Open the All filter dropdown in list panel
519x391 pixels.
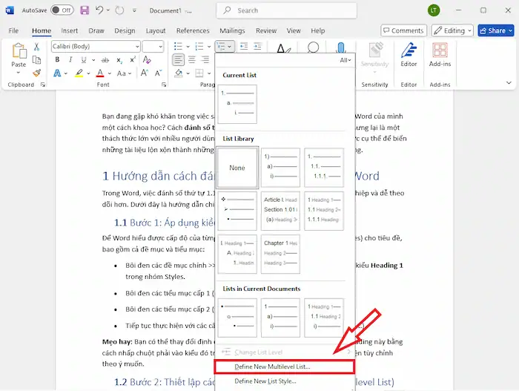click(x=344, y=60)
